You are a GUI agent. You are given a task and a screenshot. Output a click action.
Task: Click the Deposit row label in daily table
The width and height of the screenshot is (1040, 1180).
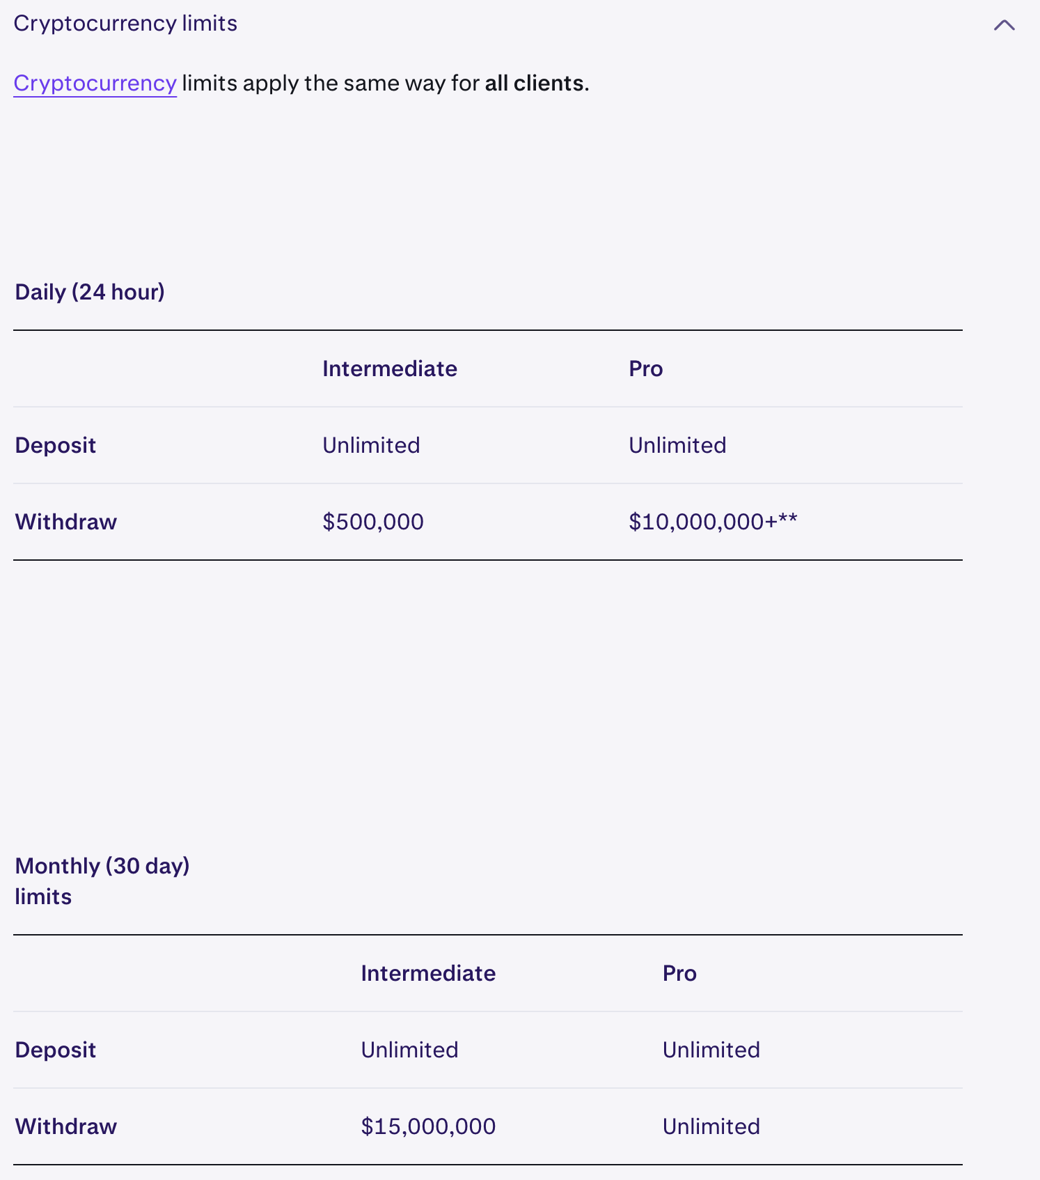point(56,445)
